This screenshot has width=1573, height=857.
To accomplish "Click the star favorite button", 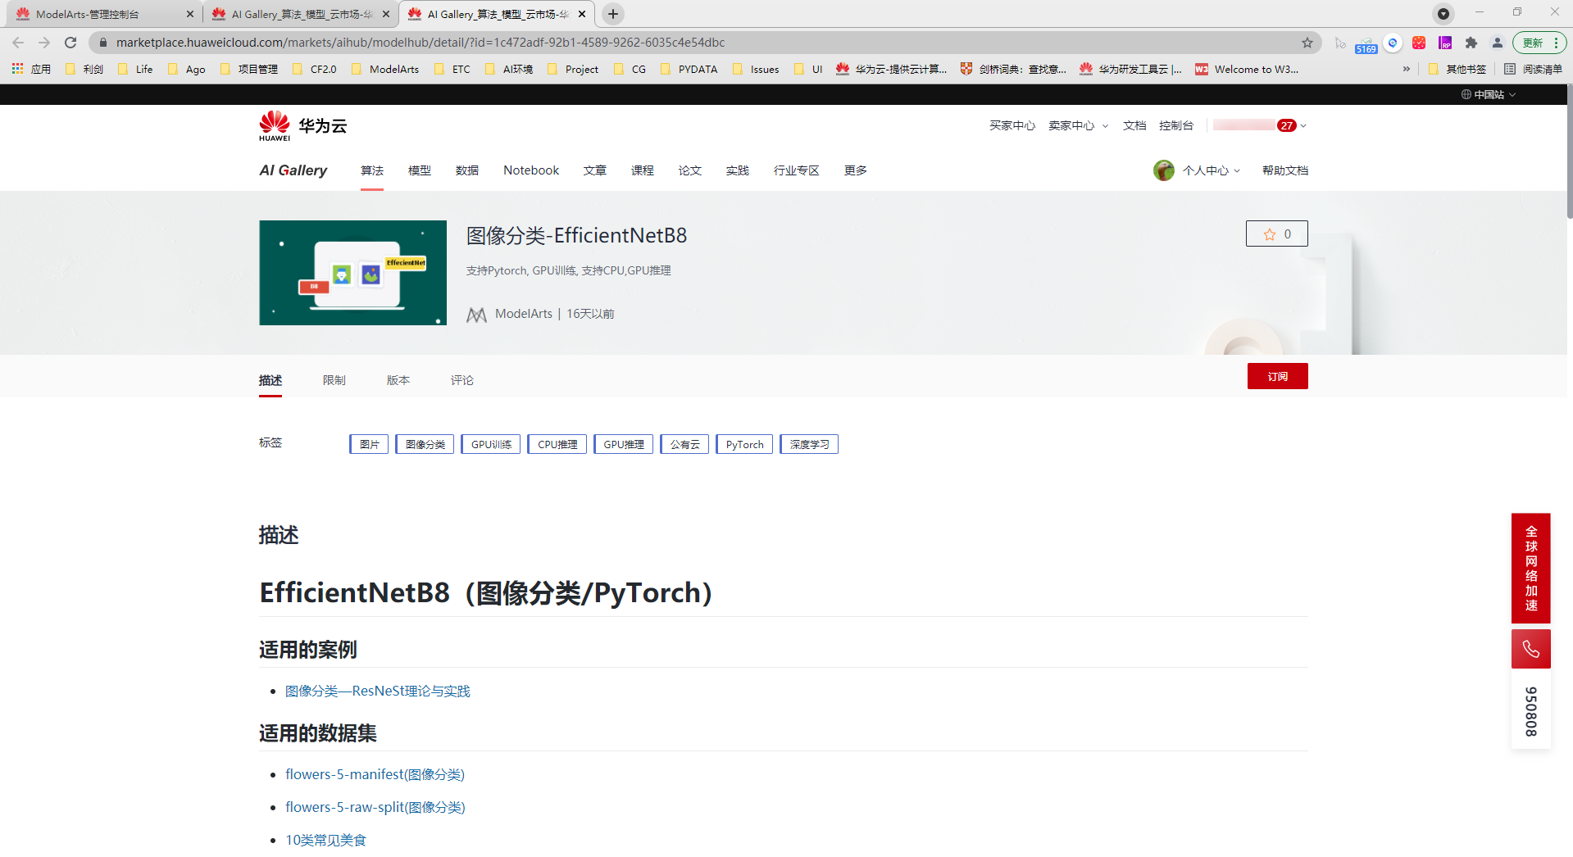I will point(1277,234).
